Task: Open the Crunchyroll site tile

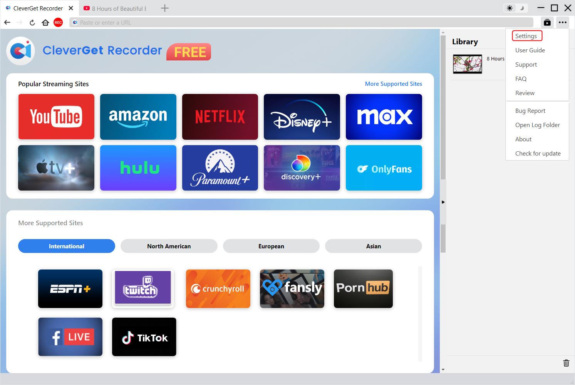Action: pyautogui.click(x=218, y=289)
